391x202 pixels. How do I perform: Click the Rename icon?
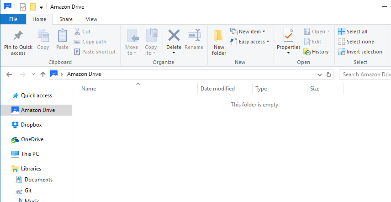pos(194,35)
